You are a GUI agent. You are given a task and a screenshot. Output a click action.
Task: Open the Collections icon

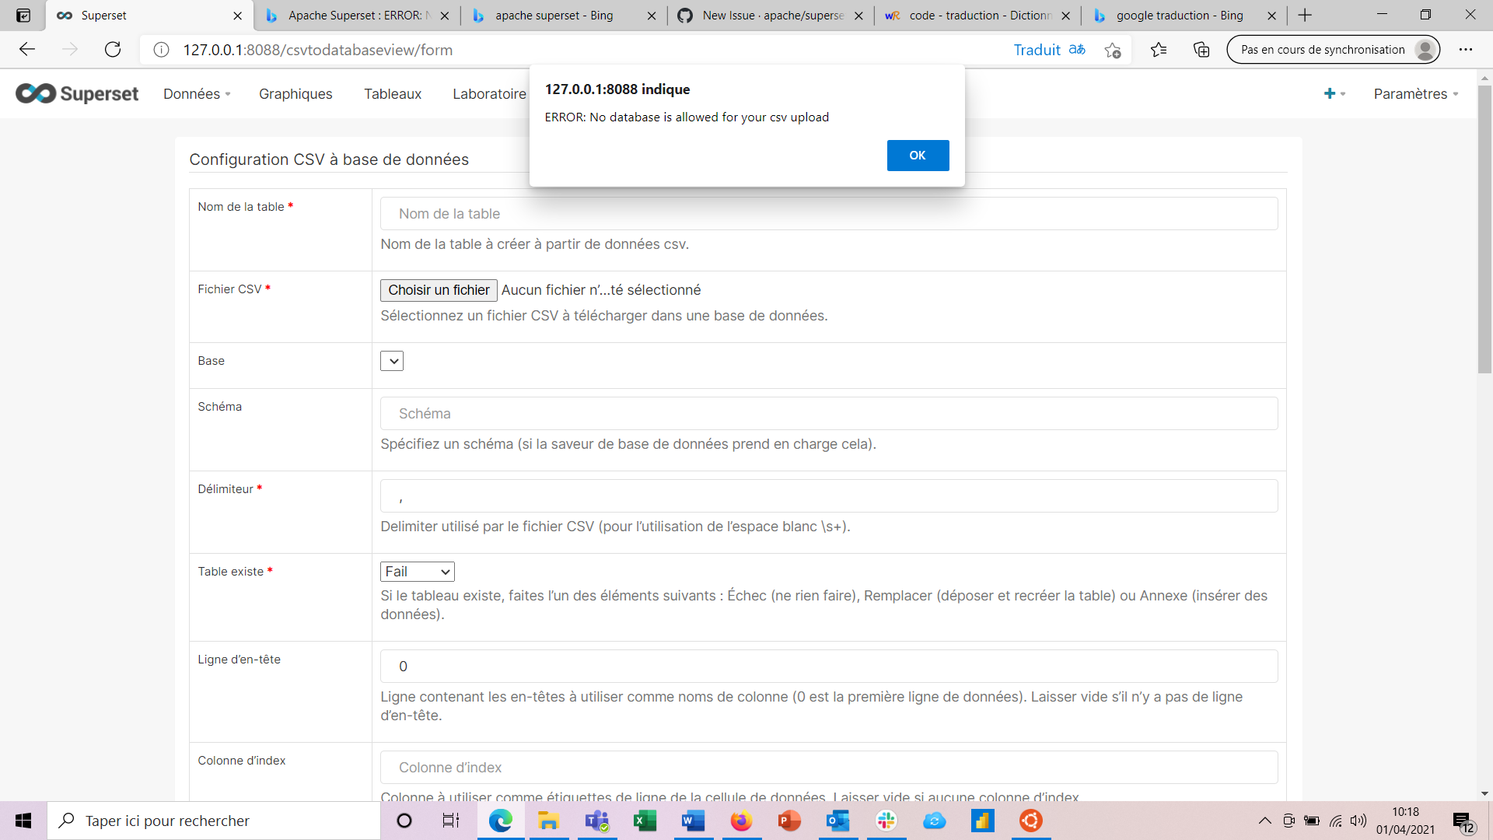pos(1201,50)
